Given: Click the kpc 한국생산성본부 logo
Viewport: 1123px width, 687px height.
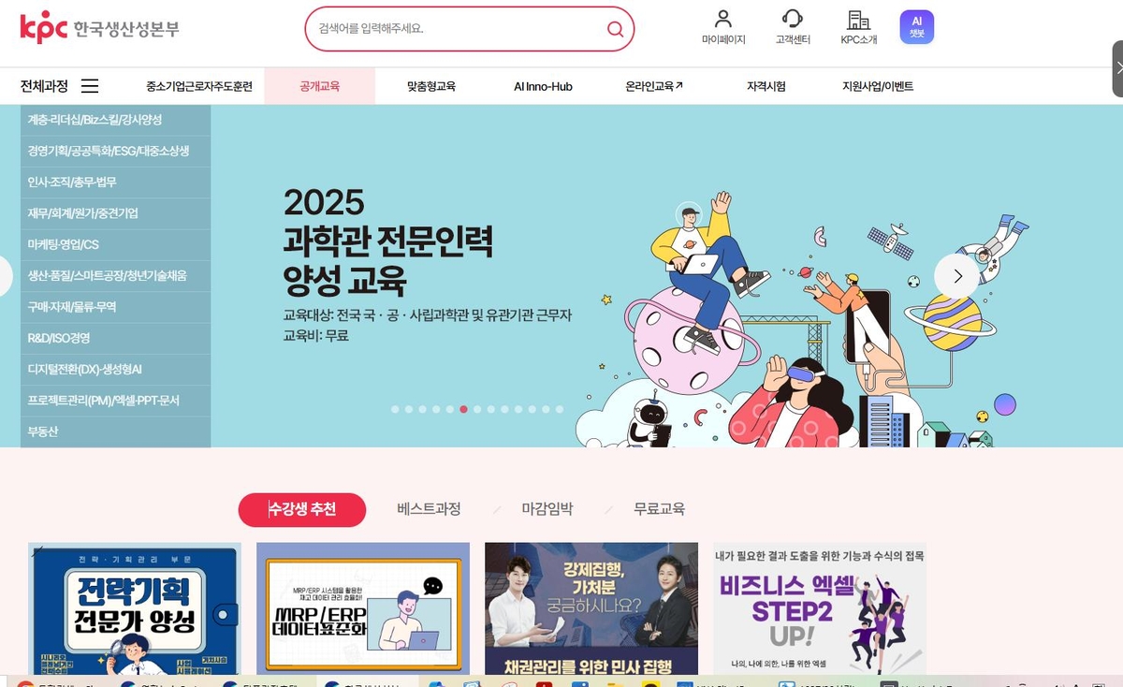Looking at the screenshot, I should point(99,28).
